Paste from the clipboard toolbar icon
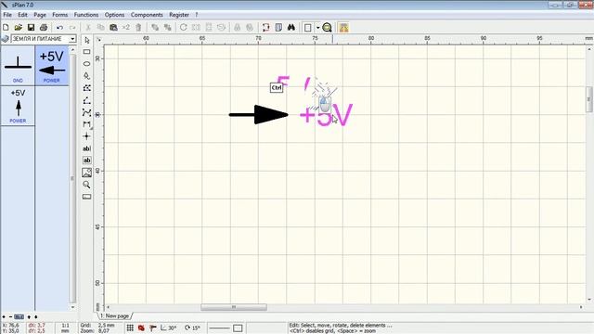594x334 pixels. (113, 27)
